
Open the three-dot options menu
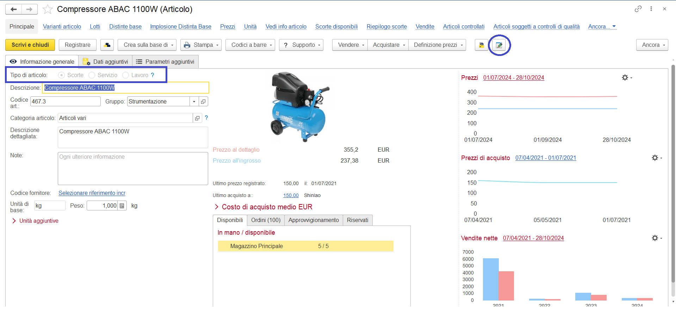coord(651,9)
